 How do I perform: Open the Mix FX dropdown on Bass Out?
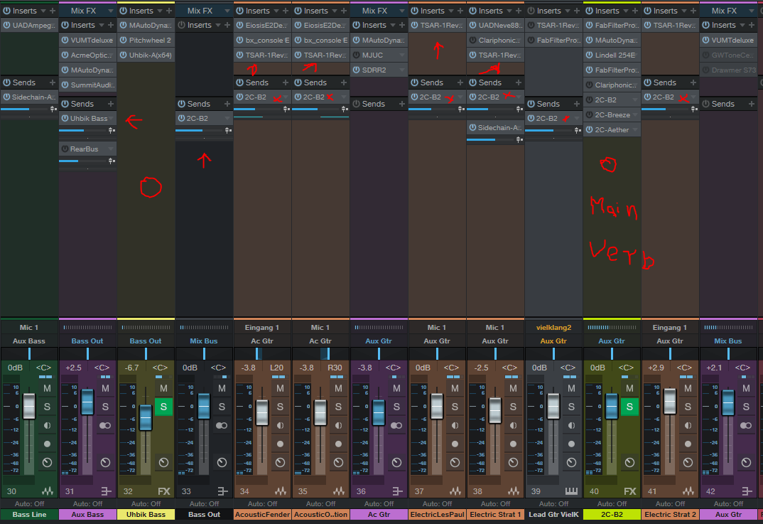(x=227, y=11)
